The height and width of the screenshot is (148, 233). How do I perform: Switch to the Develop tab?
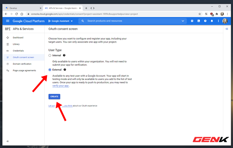pyautogui.click(x=22, y=8)
